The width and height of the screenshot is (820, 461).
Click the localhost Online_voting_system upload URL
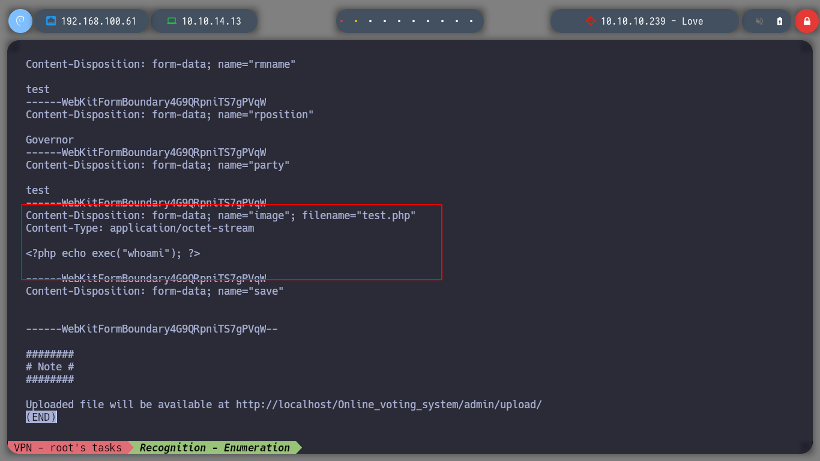(x=389, y=405)
